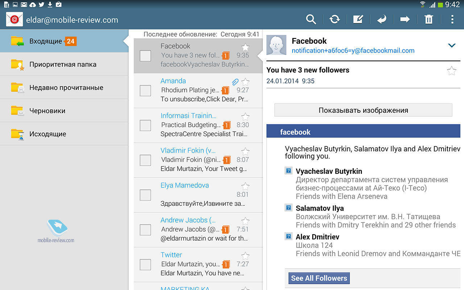Tap Vladimir Fokin thread count badge
The image size is (464, 290).
[x=226, y=160]
